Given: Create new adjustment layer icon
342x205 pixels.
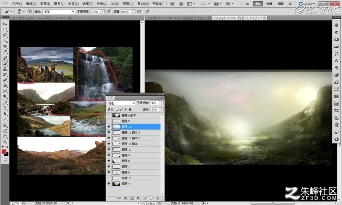Looking at the screenshot, I should pos(138,198).
